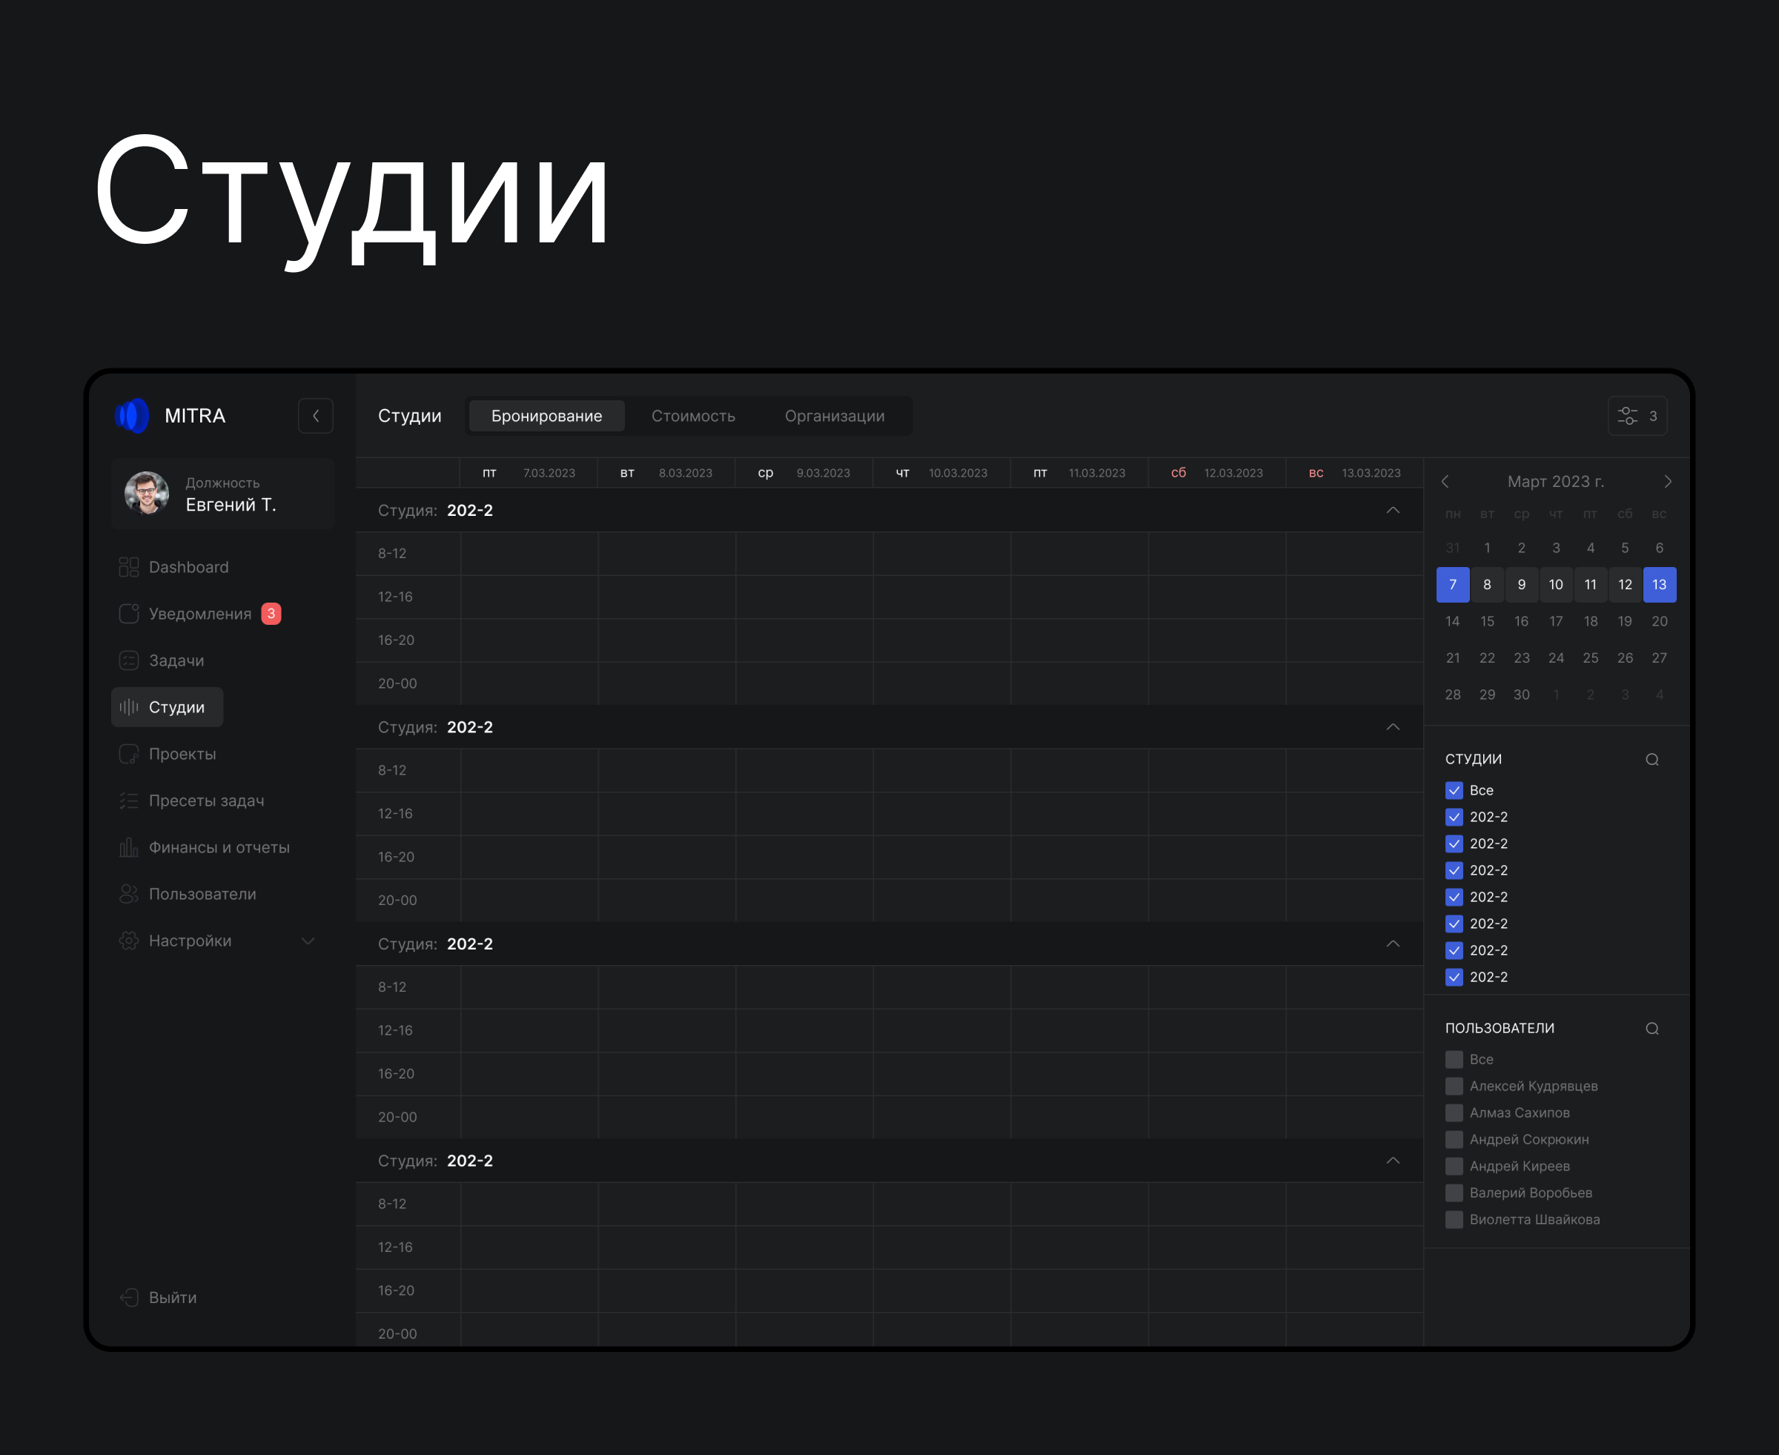Collapse the sidebar with the chevron button
Viewport: 1779px width, 1455px height.
(316, 416)
